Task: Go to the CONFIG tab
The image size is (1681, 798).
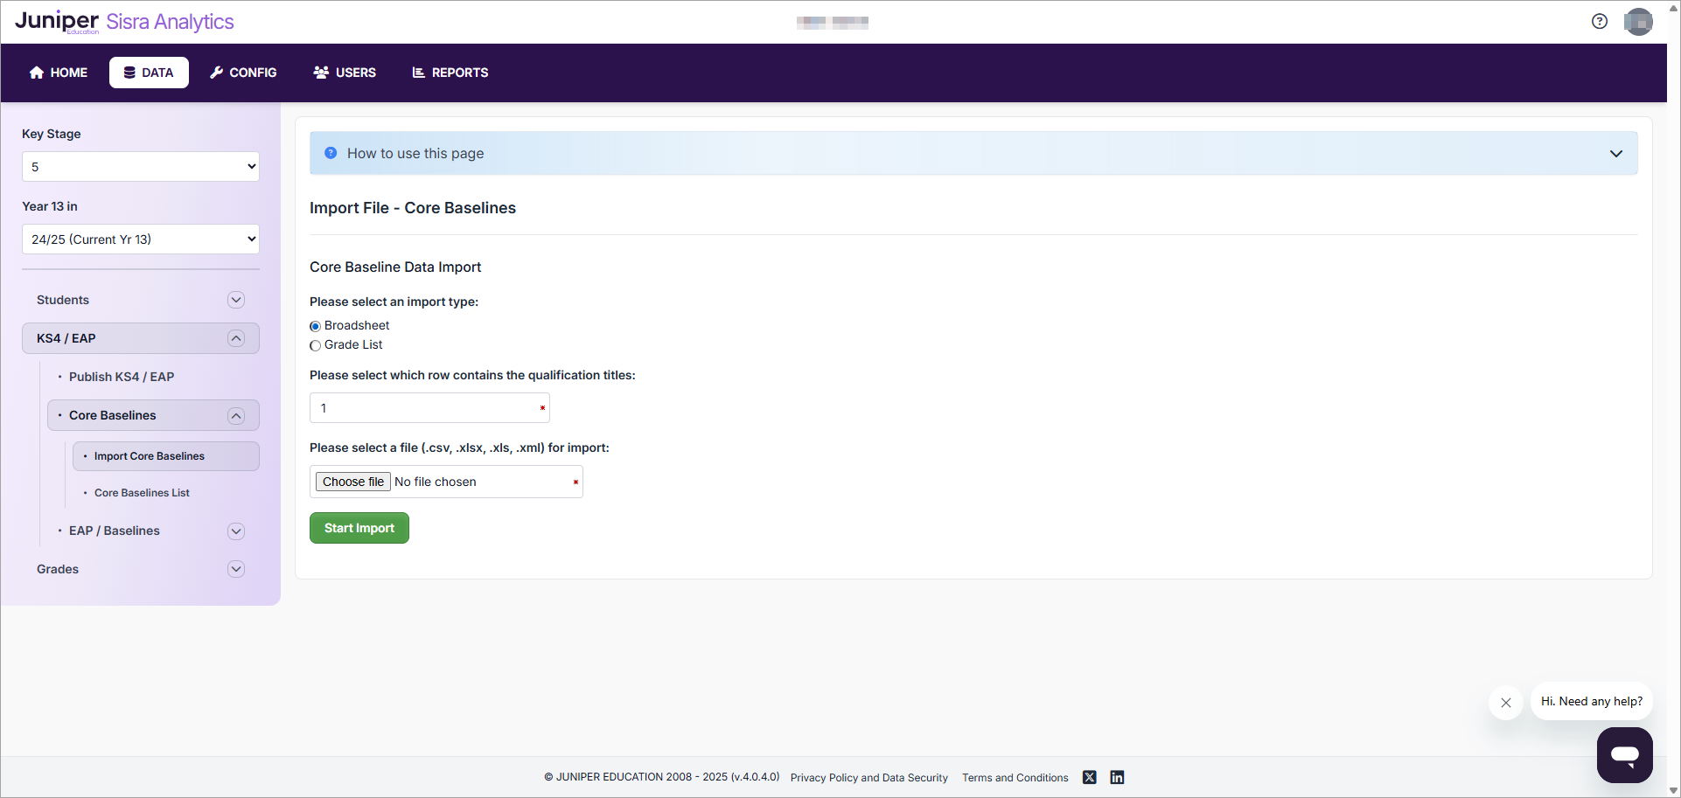Action: click(x=243, y=73)
